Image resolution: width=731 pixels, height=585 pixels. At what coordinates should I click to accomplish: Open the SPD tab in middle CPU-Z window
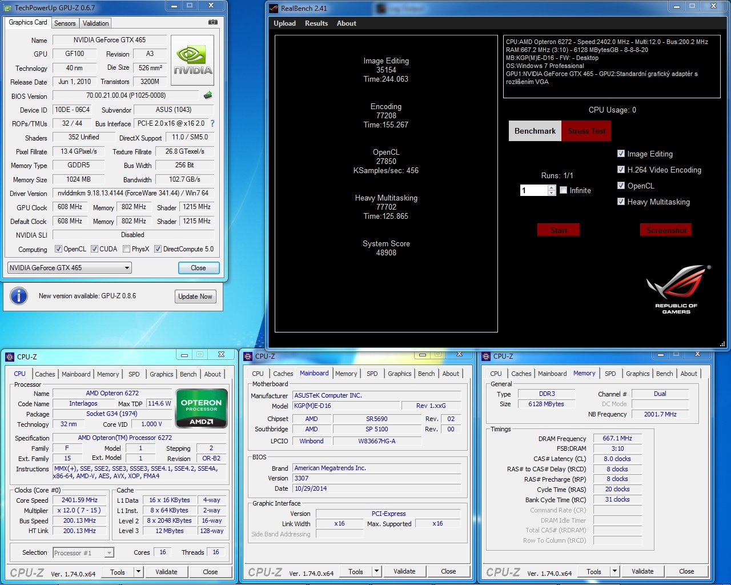click(x=372, y=374)
